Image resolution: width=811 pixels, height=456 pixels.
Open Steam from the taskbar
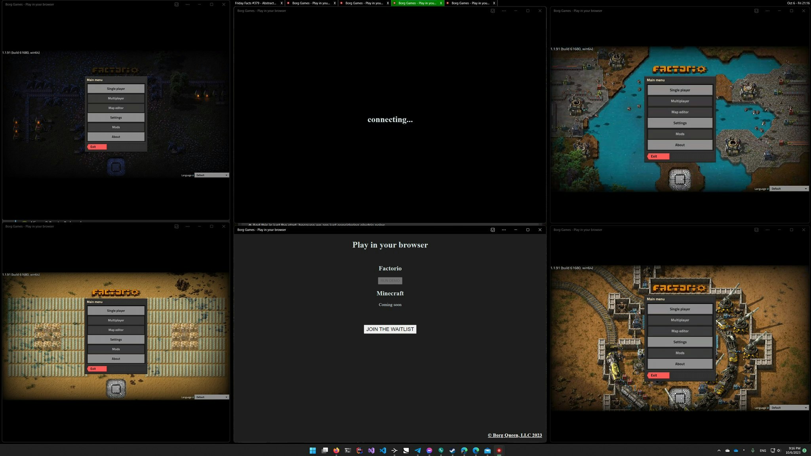(x=453, y=450)
